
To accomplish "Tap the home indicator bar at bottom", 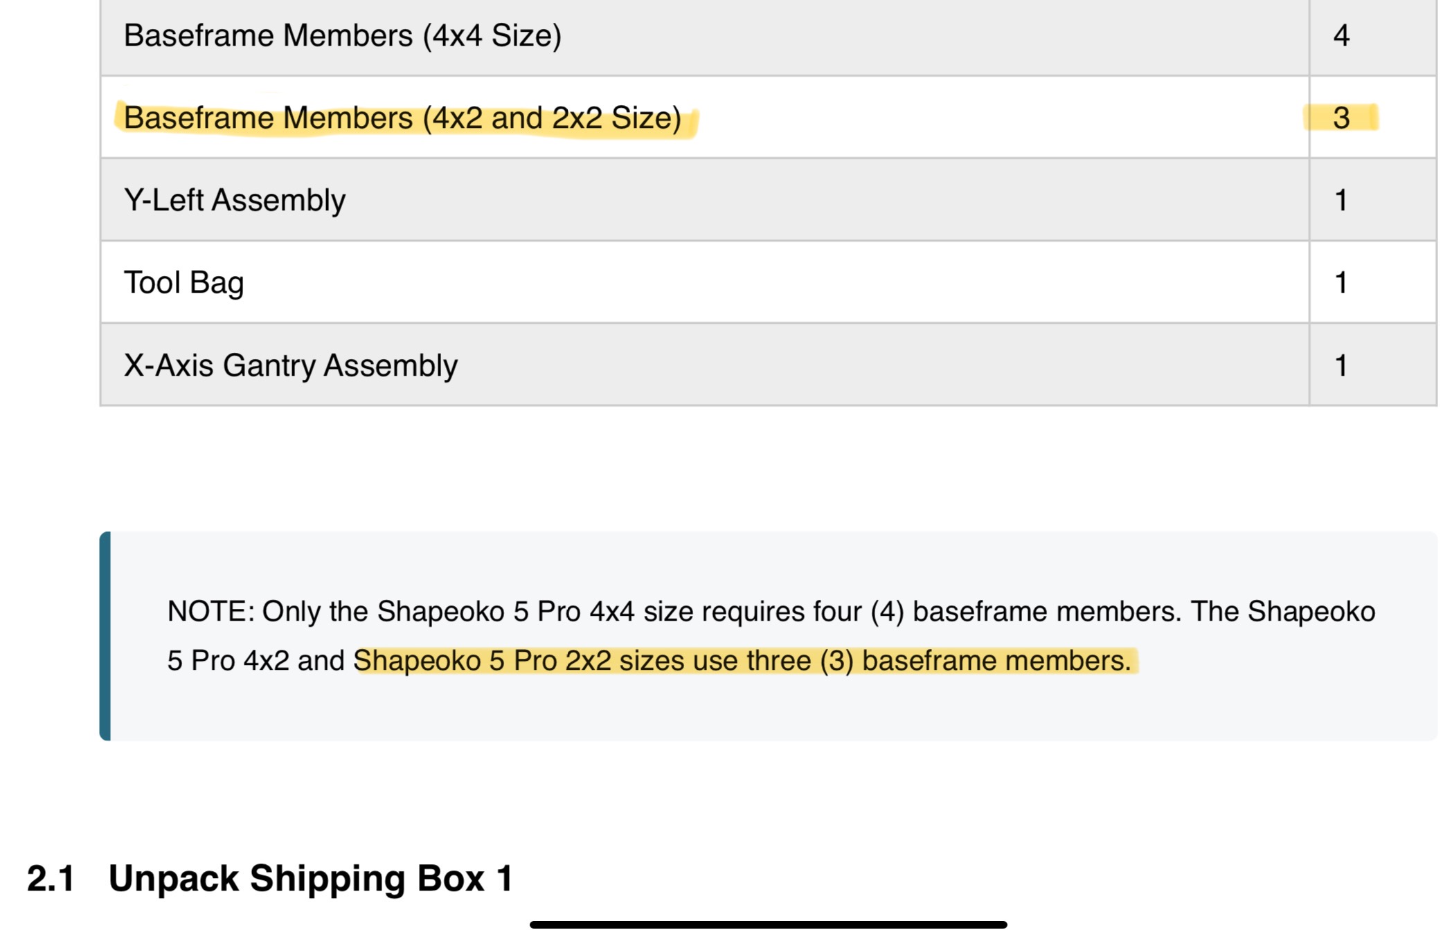I will click(x=768, y=924).
